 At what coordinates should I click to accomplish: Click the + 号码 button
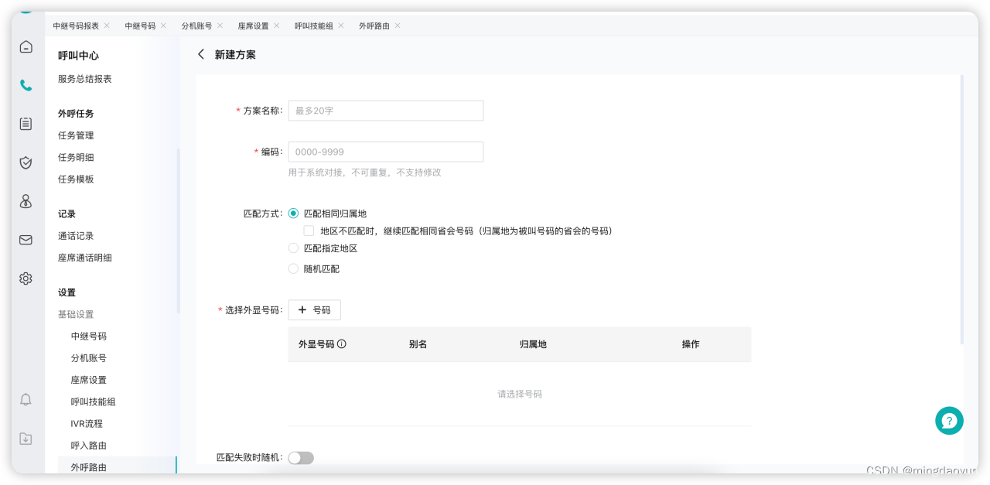(314, 309)
